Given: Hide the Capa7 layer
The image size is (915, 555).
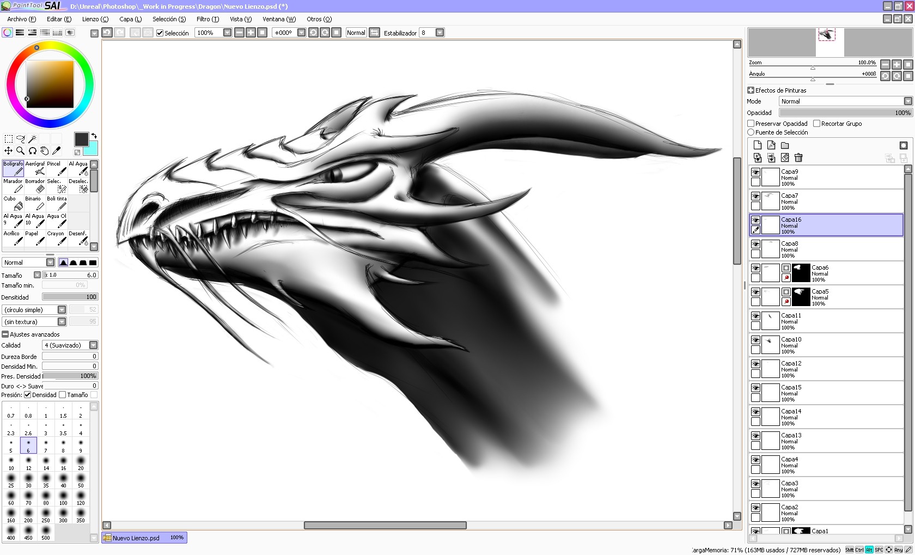Looking at the screenshot, I should [x=755, y=196].
